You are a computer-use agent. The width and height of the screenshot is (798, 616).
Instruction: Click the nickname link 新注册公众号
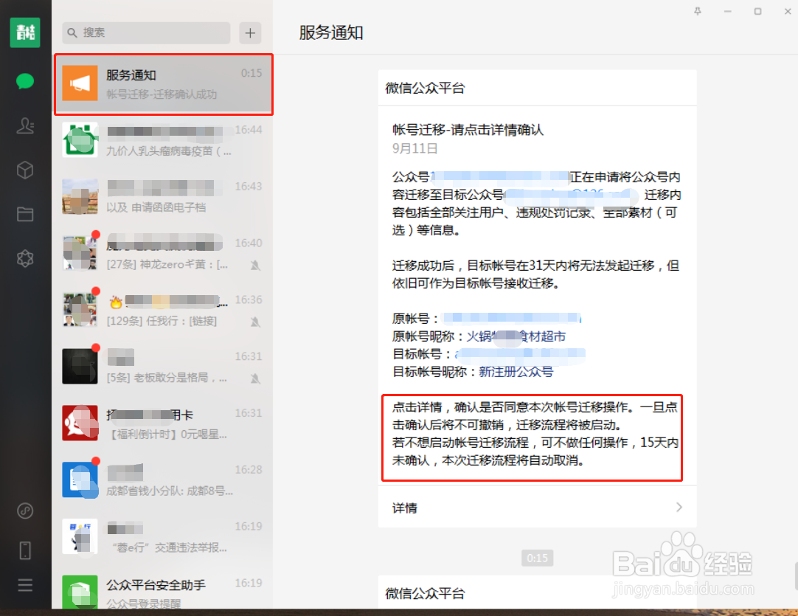click(516, 372)
